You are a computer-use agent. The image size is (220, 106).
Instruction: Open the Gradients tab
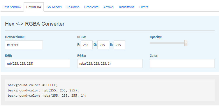click(x=91, y=7)
